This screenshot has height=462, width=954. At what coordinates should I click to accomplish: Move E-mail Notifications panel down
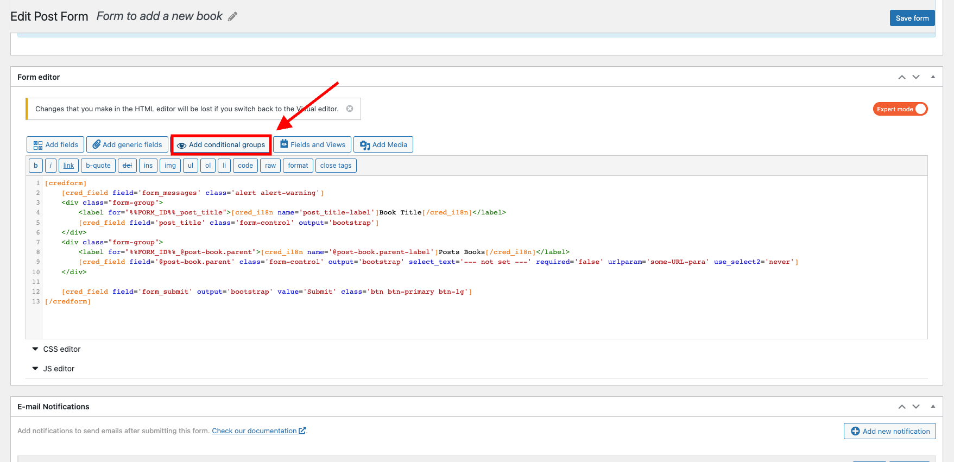916,407
